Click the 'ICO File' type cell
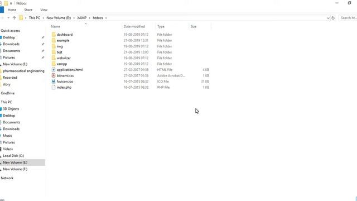 click(163, 82)
